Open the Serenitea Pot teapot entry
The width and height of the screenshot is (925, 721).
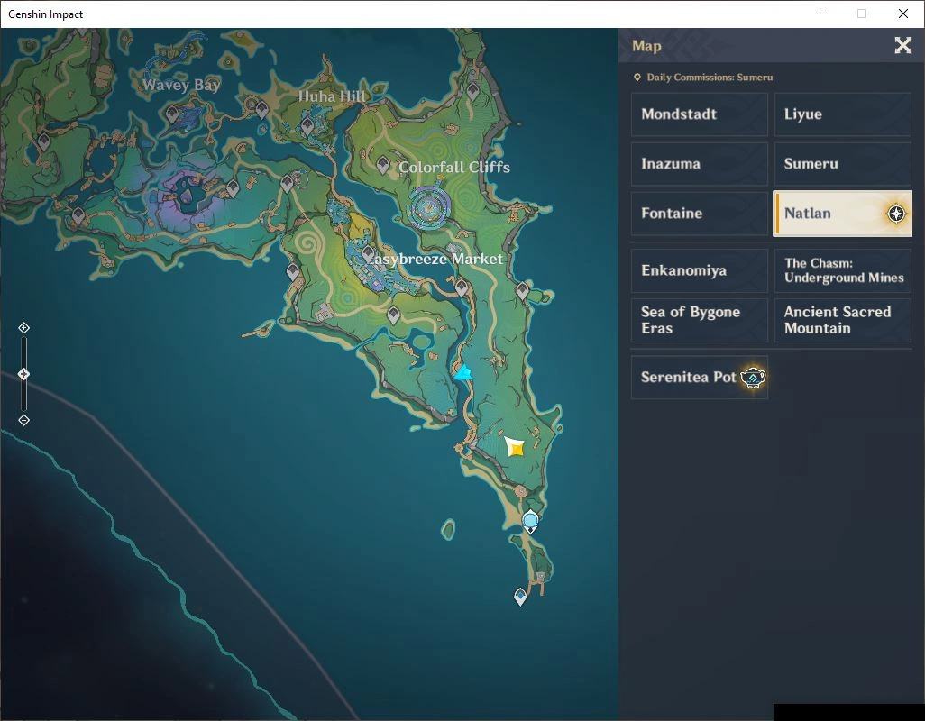pos(699,378)
